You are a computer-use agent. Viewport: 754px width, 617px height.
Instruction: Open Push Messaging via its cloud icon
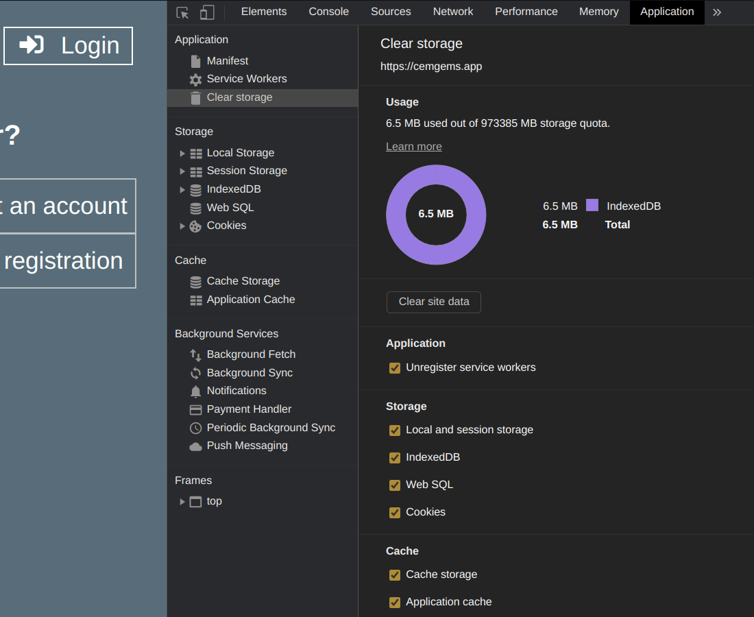[196, 446]
